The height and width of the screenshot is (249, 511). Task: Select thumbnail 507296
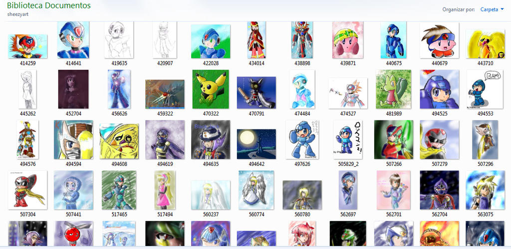coord(485,140)
